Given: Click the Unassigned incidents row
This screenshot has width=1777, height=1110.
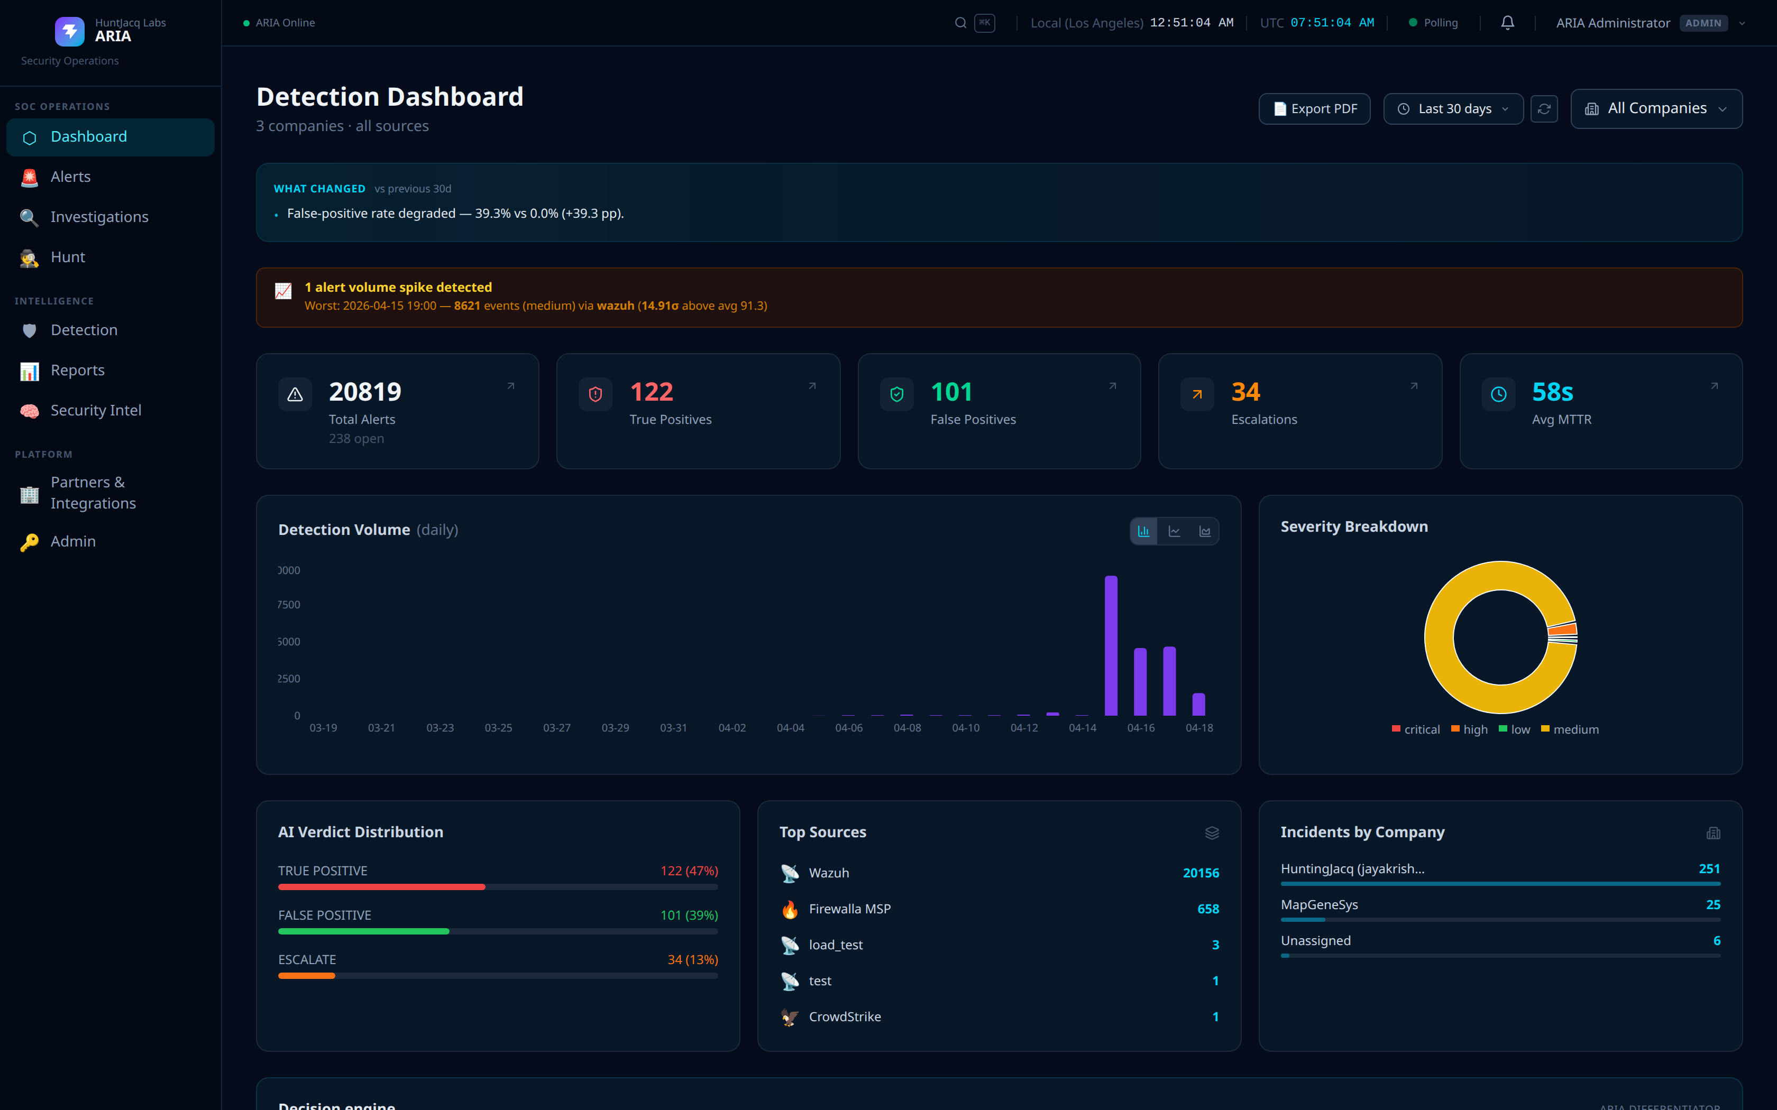Looking at the screenshot, I should pyautogui.click(x=1500, y=945).
